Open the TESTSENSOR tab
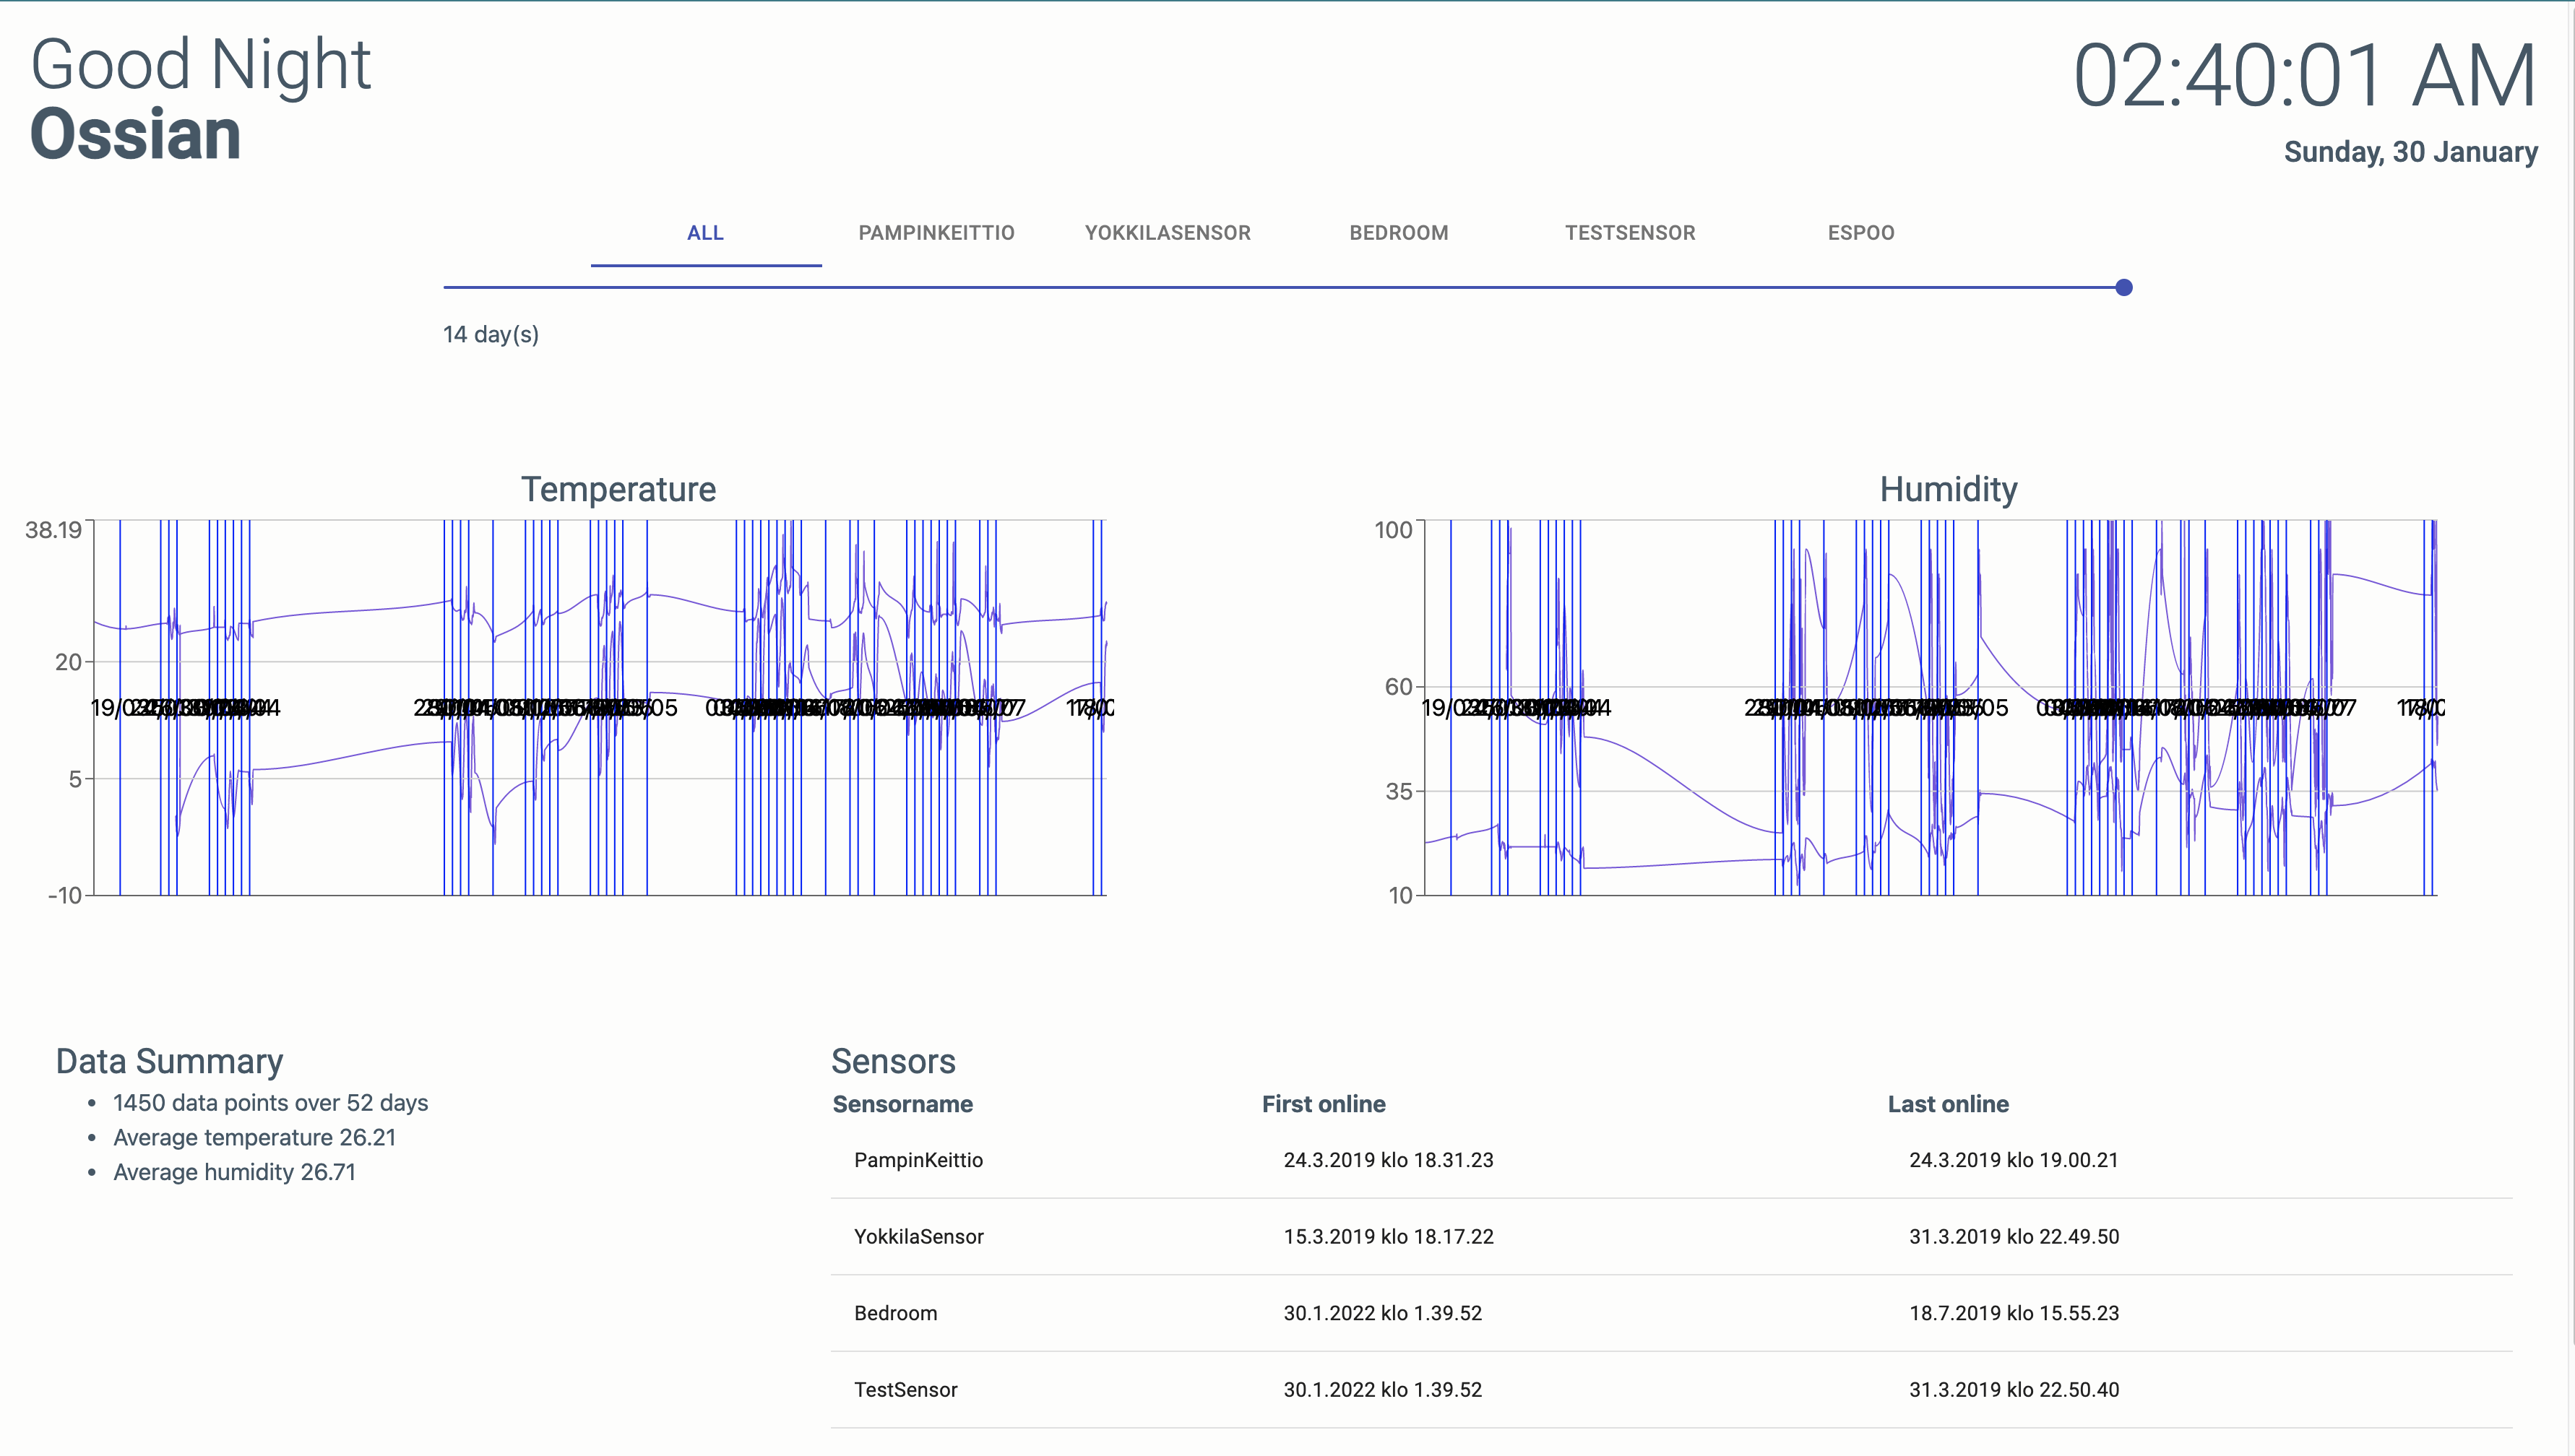 tap(1630, 233)
